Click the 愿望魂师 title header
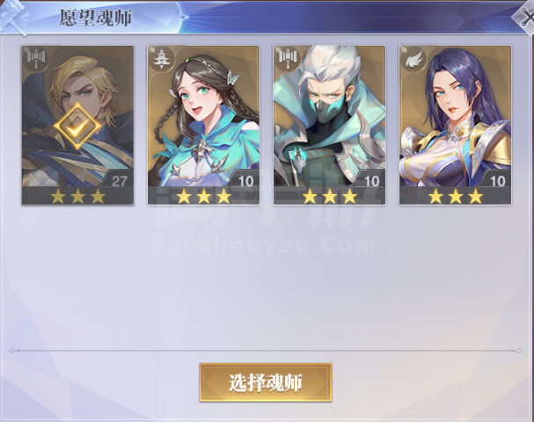This screenshot has width=534, height=422. [x=95, y=18]
